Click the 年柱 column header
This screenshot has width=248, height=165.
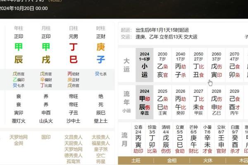19,28
